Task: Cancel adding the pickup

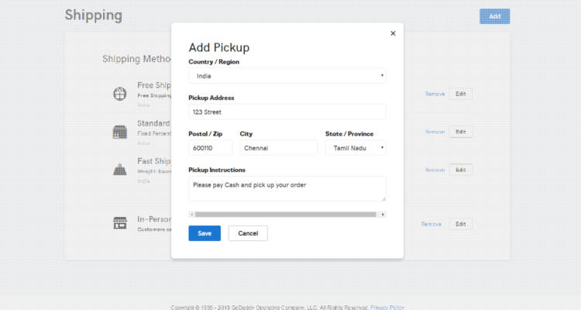Action: pos(248,233)
